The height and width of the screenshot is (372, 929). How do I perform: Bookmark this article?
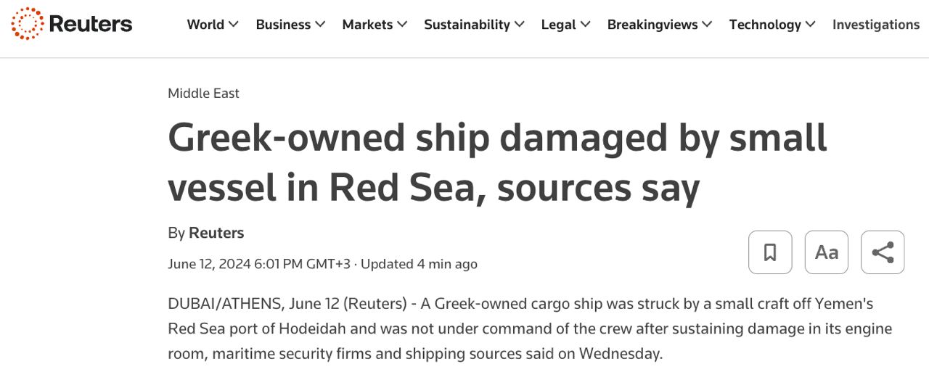770,252
